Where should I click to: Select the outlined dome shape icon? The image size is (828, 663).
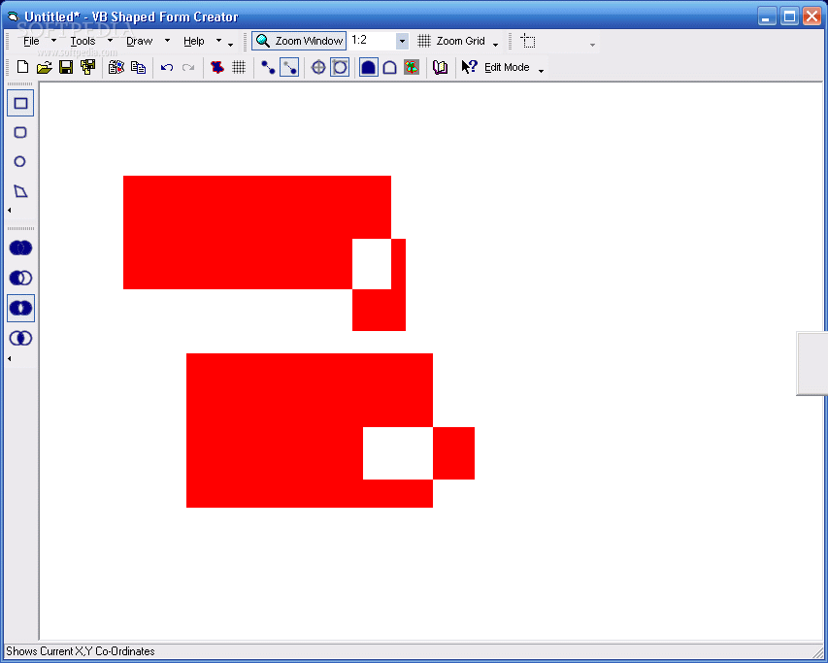[389, 67]
